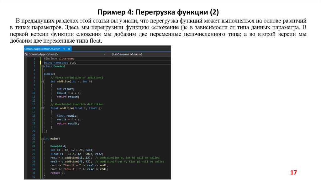Click line number 21 in the gutter
This screenshot has width=321, height=180.
tap(34, 135)
